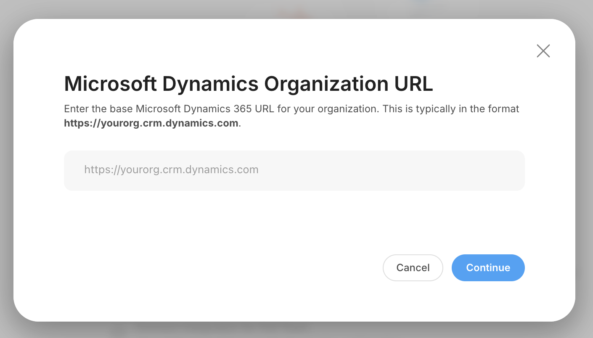Image resolution: width=593 pixels, height=338 pixels.
Task: Click the organization URL input field
Action: point(294,170)
